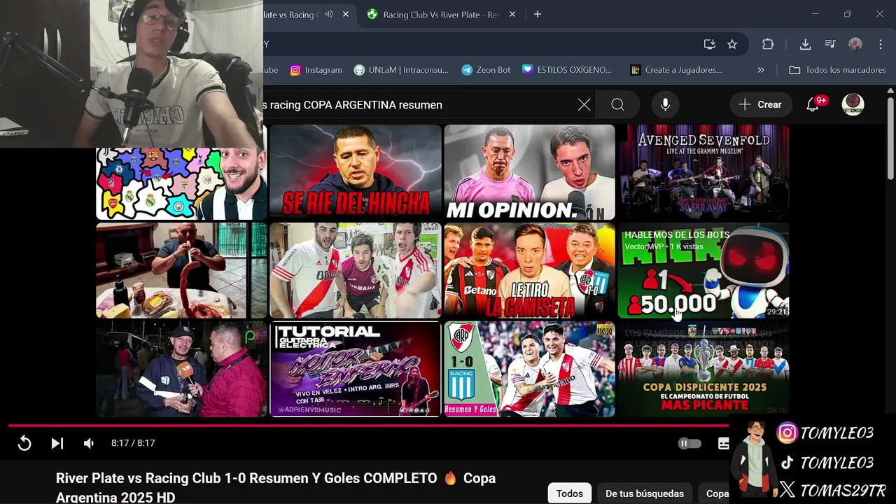
Task: Close the River Plate vs Racing tab
Action: [x=346, y=14]
